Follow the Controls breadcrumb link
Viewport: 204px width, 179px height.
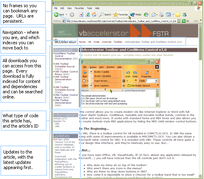[x=106, y=42]
